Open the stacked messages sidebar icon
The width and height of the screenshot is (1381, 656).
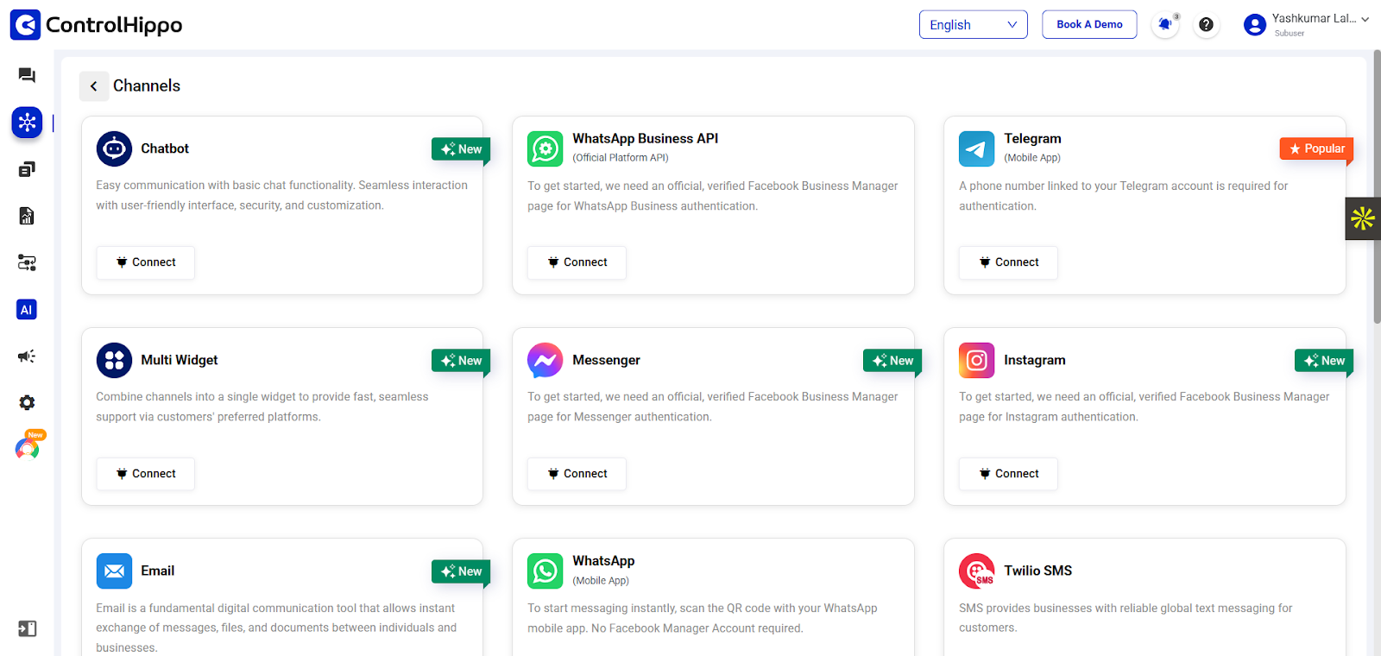tap(27, 169)
